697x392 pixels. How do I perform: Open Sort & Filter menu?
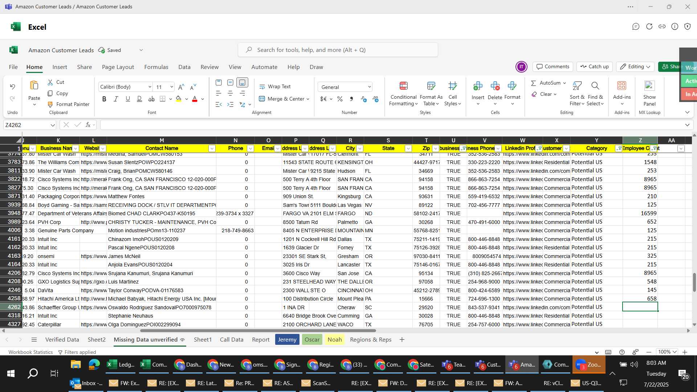(x=577, y=94)
